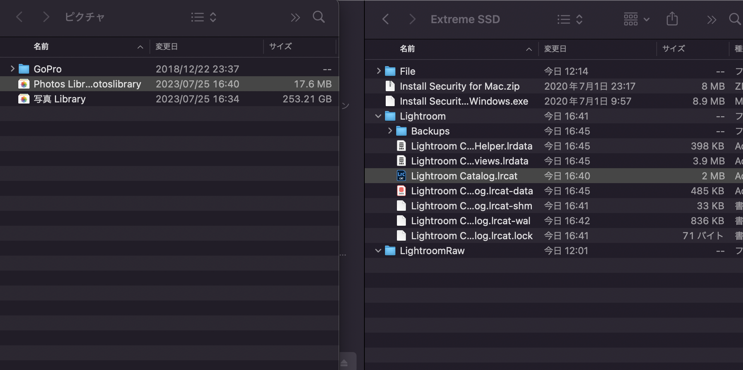
Task: Expand the Backups folder
Action: coord(390,131)
